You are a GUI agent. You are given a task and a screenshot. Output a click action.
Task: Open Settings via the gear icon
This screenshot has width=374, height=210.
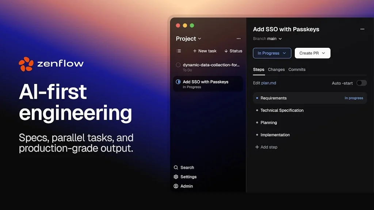click(176, 177)
